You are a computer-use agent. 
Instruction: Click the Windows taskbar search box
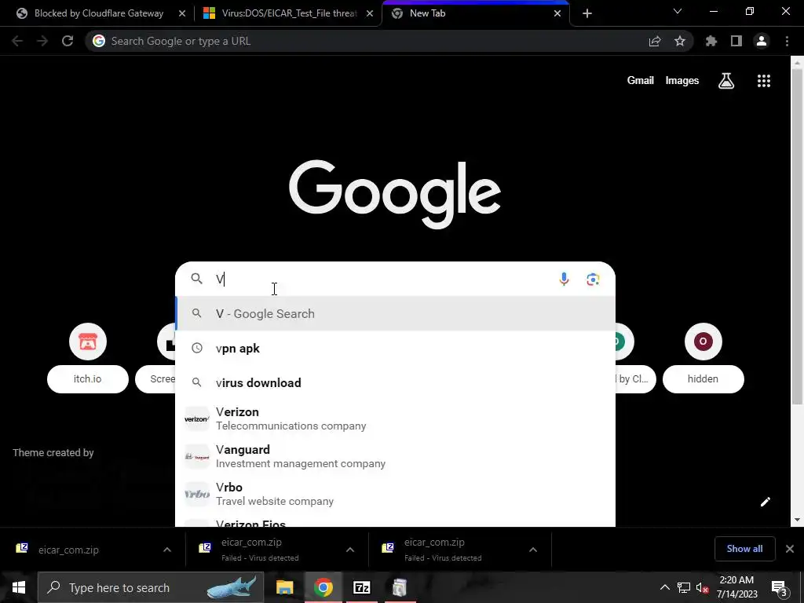pos(151,587)
